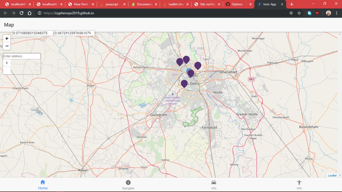Click the Ghaziabad label on the map
Screen dimensions: 342x192
click(228, 72)
